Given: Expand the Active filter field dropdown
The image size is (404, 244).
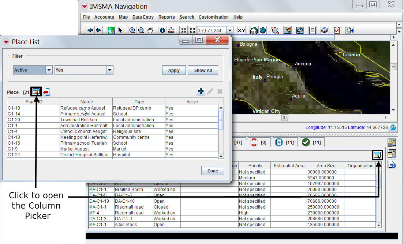Looking at the screenshot, I should pos(49,70).
